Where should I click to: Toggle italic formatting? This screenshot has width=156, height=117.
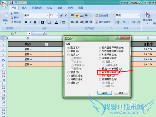[x=31, y=22]
